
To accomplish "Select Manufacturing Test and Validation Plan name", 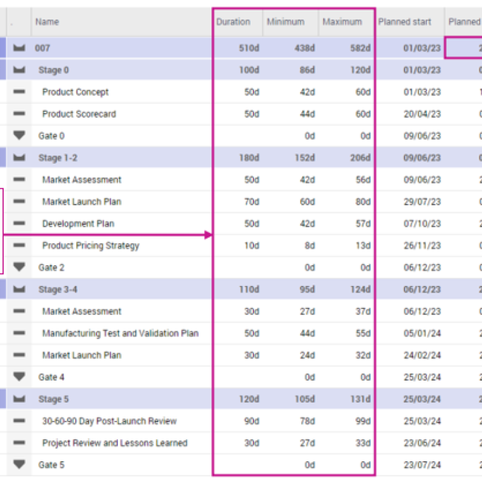I will [x=120, y=333].
